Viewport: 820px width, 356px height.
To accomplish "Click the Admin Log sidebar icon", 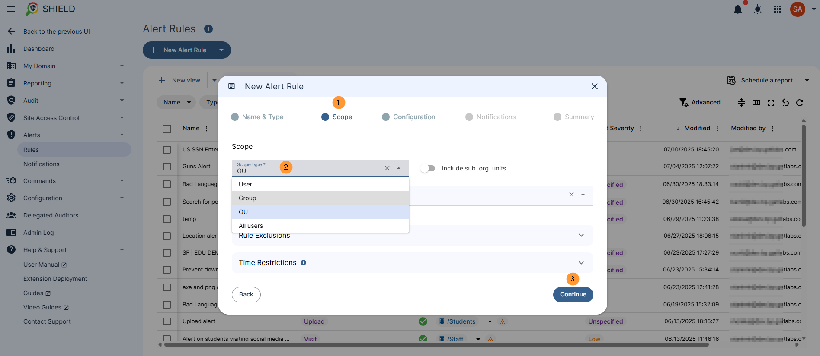I will tap(11, 232).
